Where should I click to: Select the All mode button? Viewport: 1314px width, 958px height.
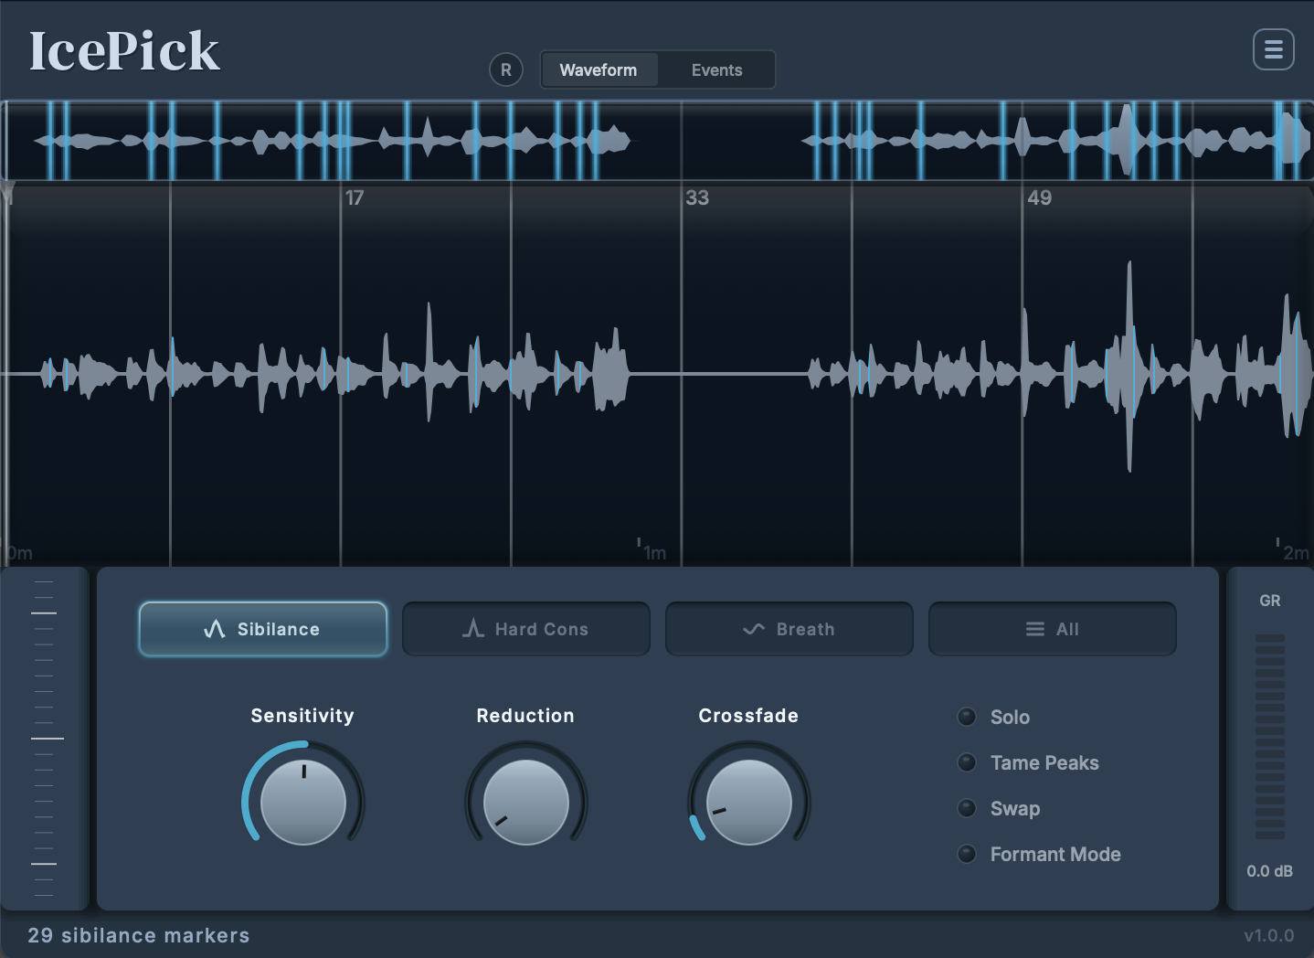pyautogui.click(x=1053, y=629)
